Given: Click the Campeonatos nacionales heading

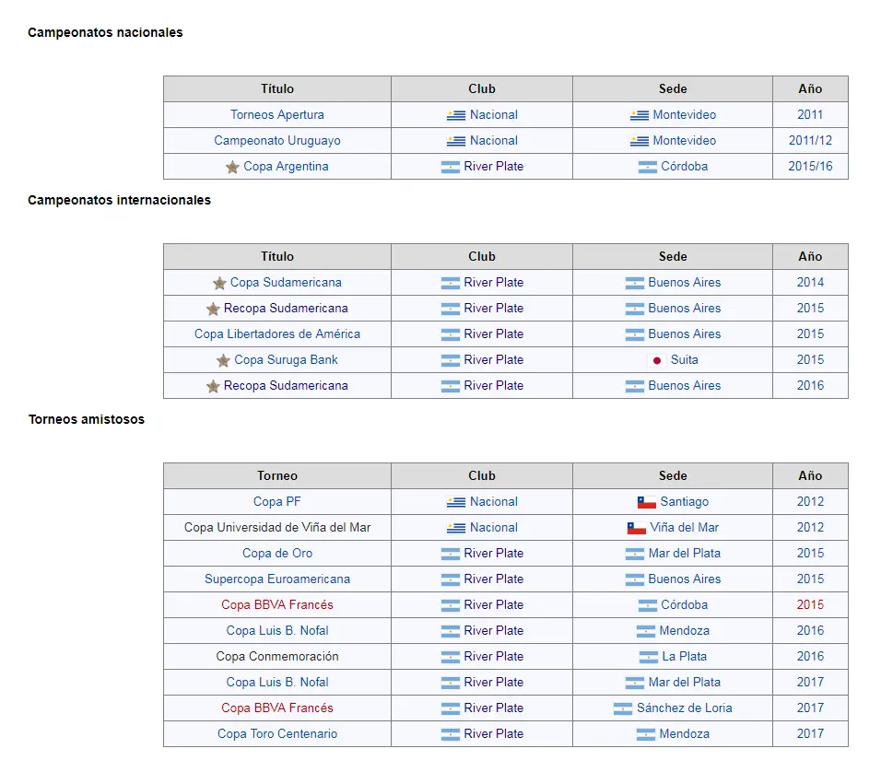Looking at the screenshot, I should tap(105, 32).
